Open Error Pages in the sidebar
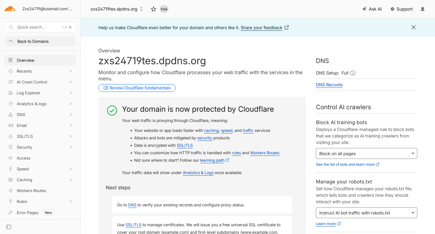Viewport: 435px width, 234px height. (x=40, y=213)
